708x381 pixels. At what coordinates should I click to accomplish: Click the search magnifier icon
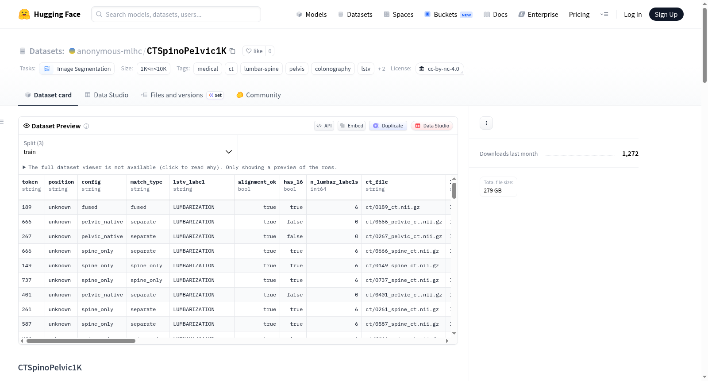pos(99,14)
